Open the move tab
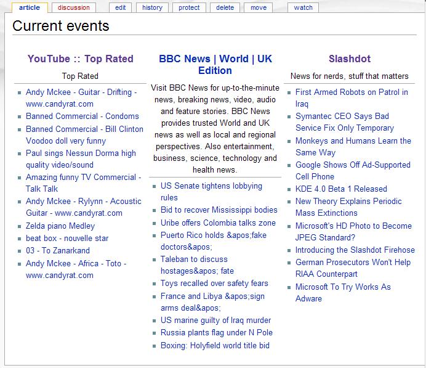 pos(259,7)
